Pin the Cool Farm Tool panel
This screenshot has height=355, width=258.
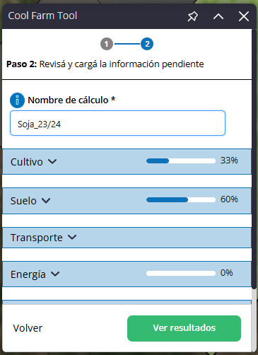click(x=192, y=16)
